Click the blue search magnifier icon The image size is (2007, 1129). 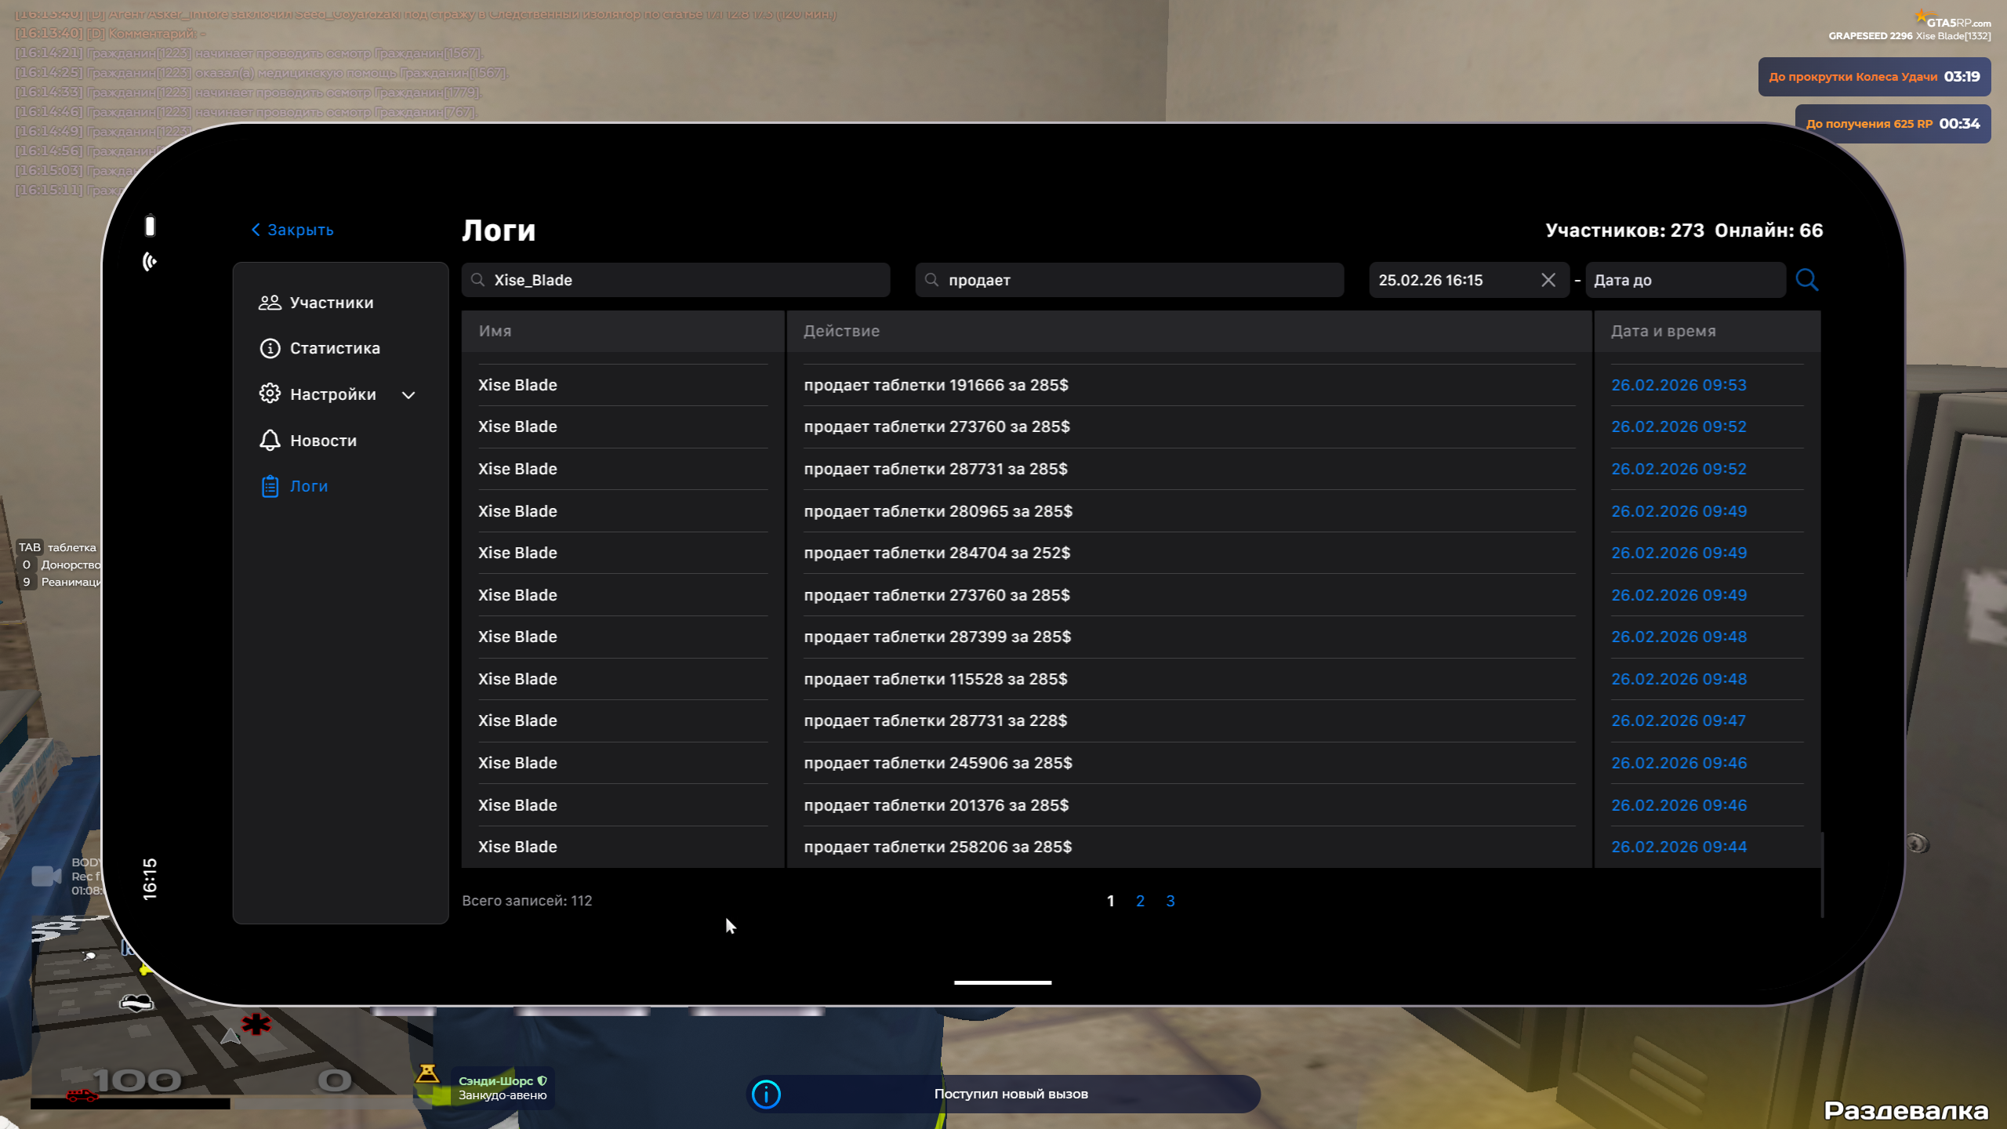1806,280
